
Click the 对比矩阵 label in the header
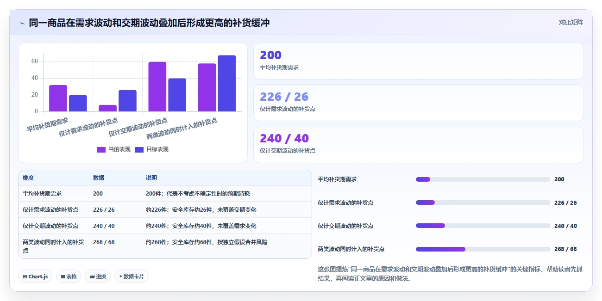(x=571, y=22)
